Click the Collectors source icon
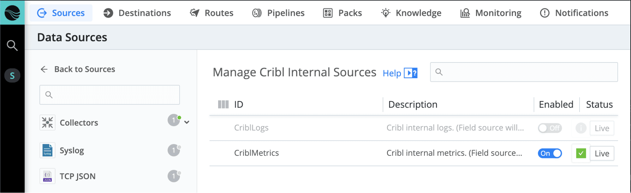 point(47,123)
